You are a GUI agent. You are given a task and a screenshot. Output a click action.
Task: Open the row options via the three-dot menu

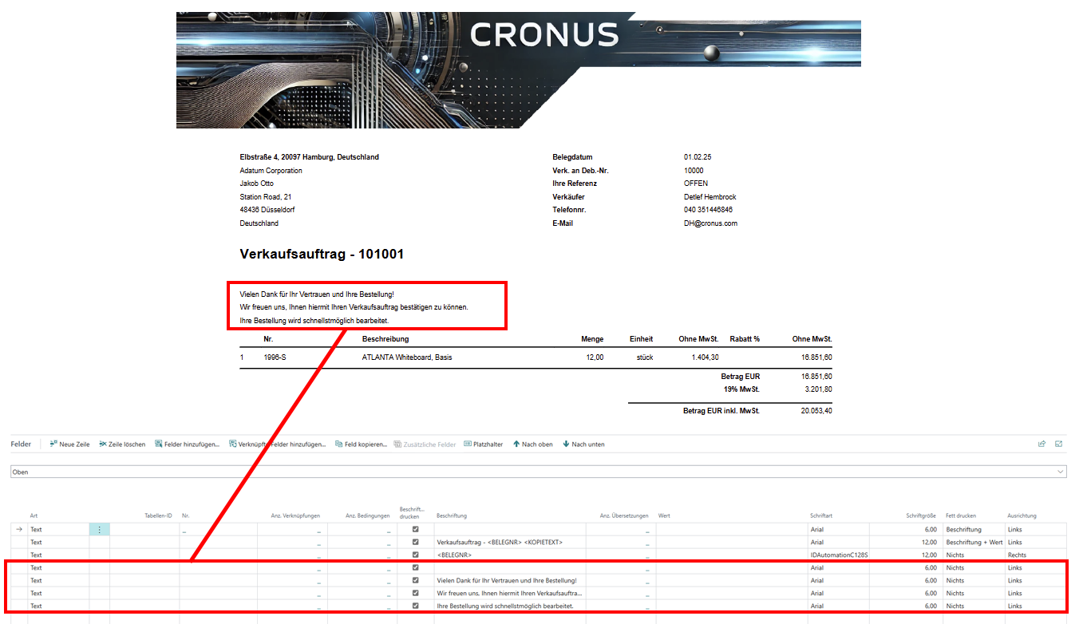[100, 529]
